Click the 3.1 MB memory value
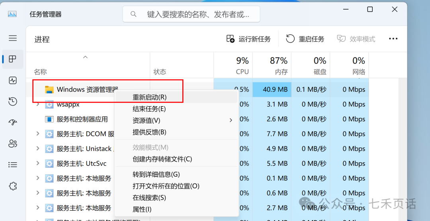 click(x=276, y=104)
